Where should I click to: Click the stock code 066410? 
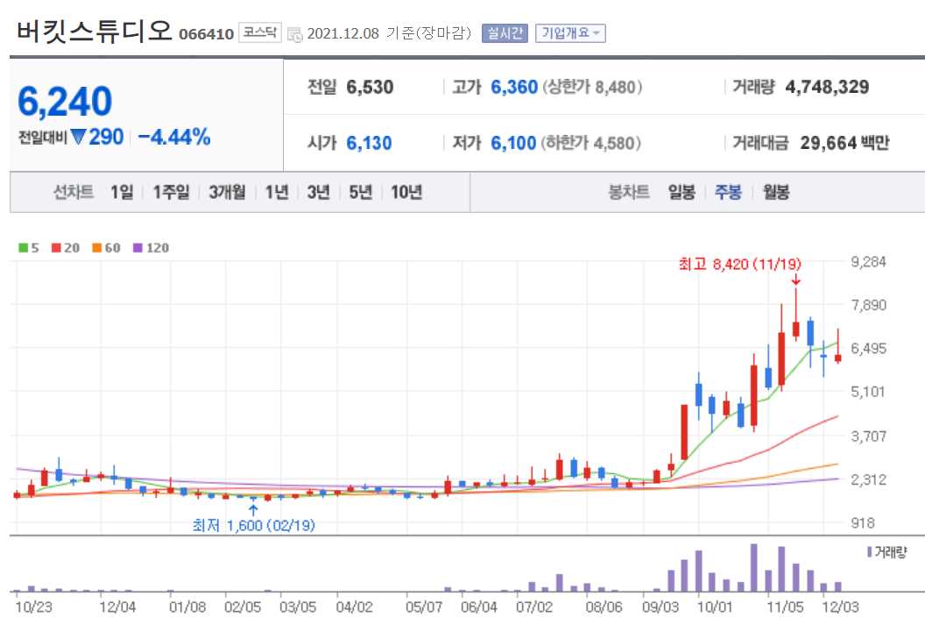point(207,34)
